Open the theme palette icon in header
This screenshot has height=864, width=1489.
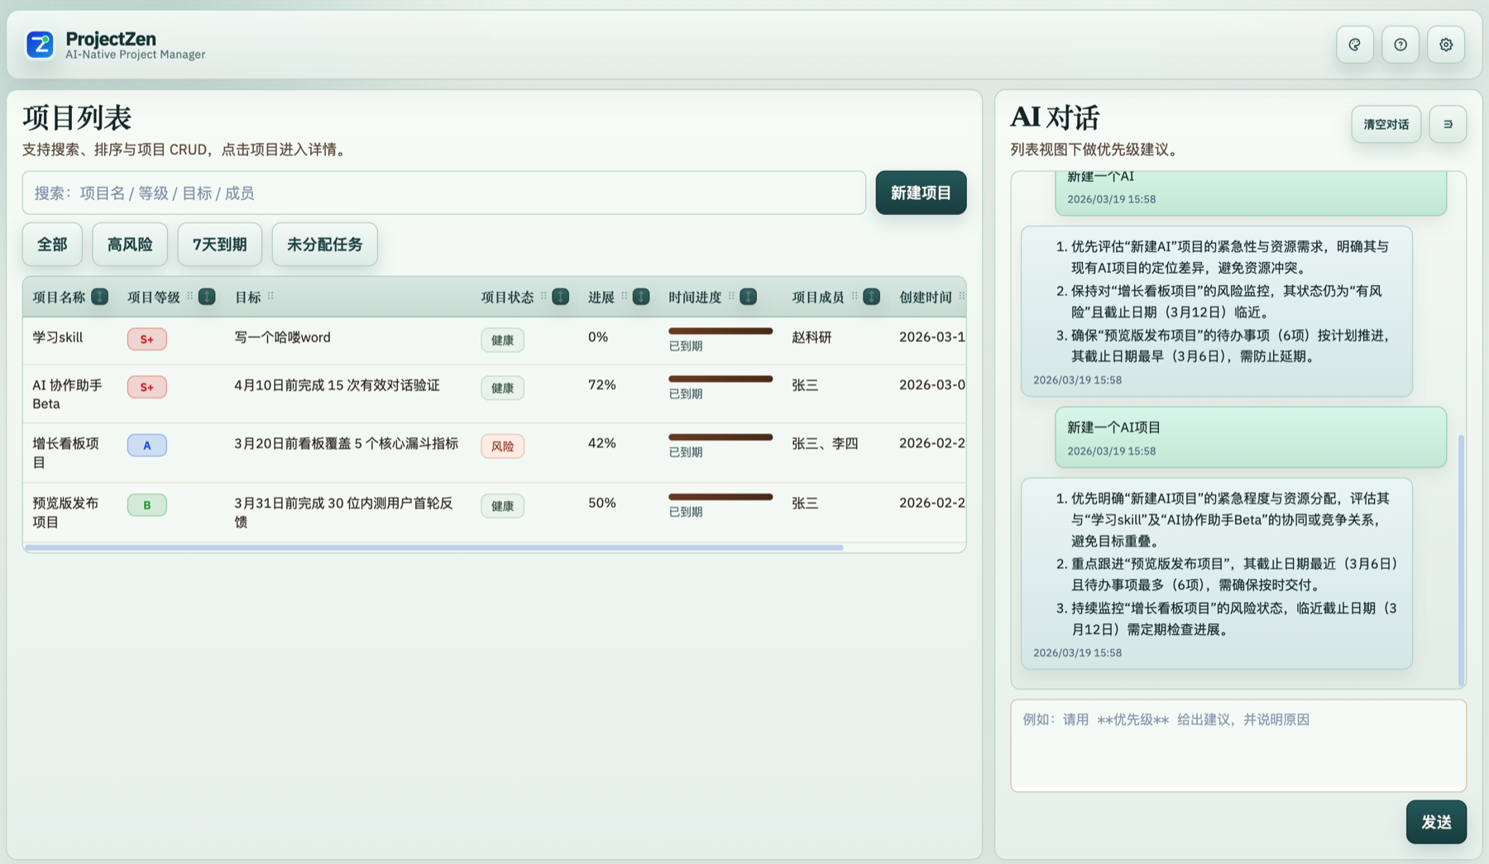point(1354,45)
